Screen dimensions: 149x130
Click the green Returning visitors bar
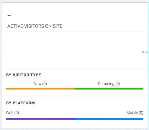[109, 89]
